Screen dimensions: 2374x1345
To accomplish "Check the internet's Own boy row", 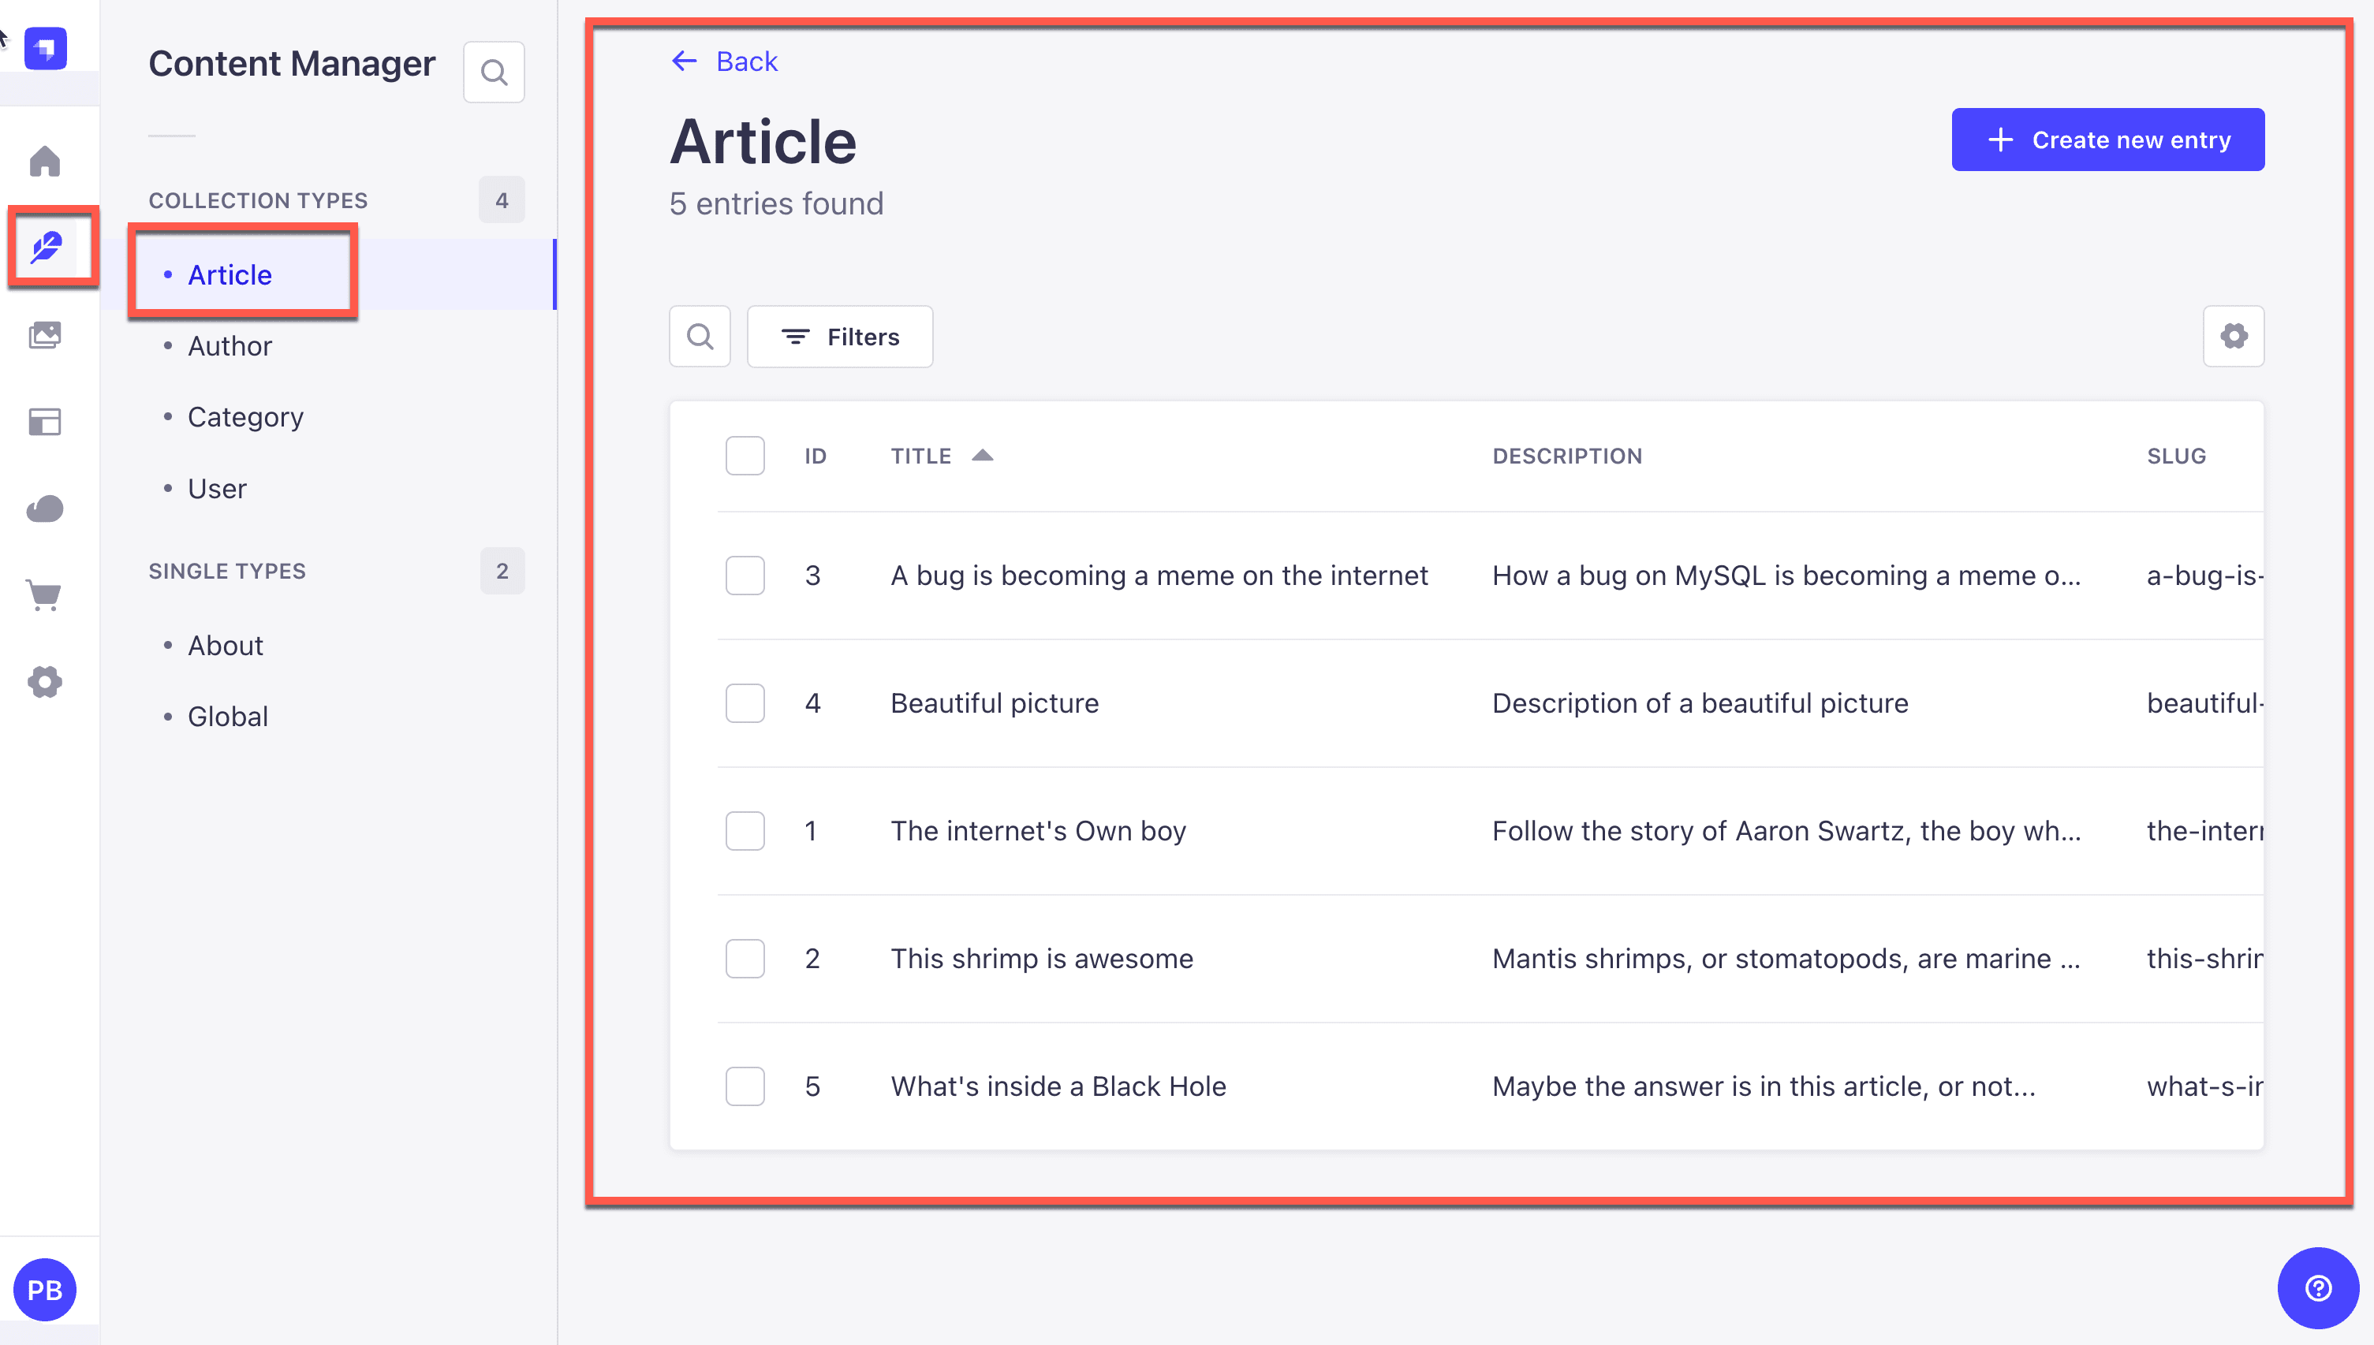I will pyautogui.click(x=745, y=830).
